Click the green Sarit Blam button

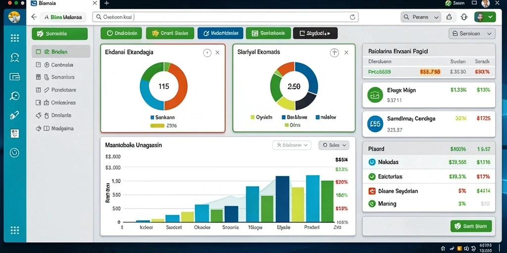[471, 226]
